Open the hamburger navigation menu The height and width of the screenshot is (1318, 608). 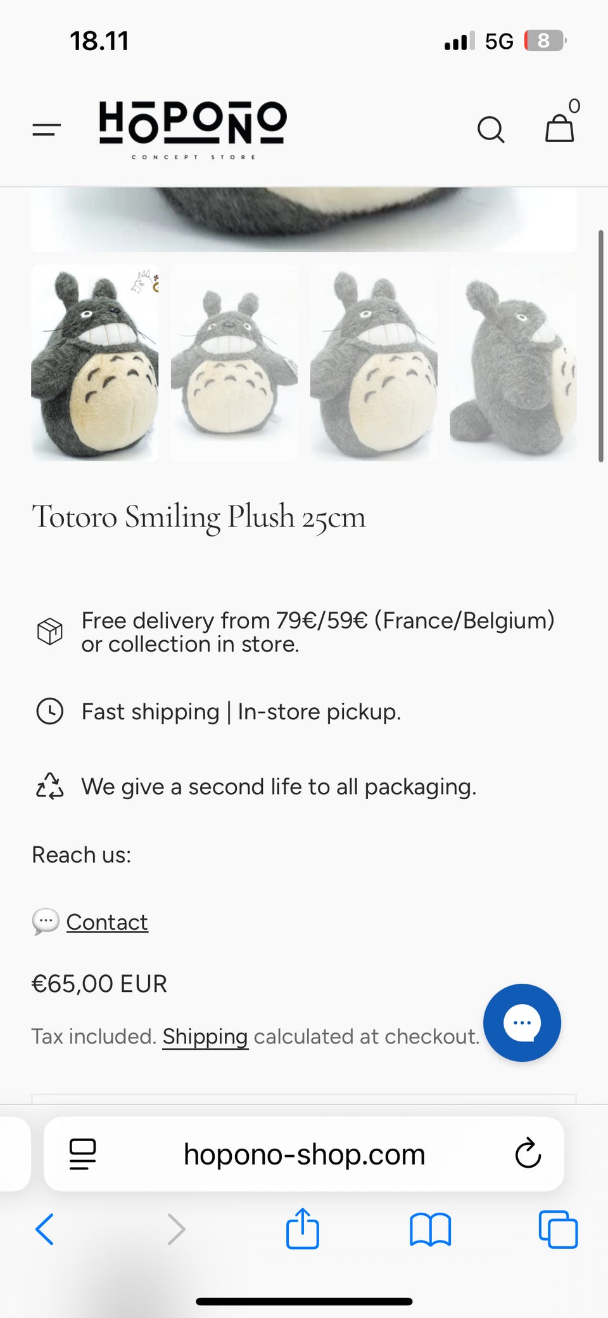46,130
